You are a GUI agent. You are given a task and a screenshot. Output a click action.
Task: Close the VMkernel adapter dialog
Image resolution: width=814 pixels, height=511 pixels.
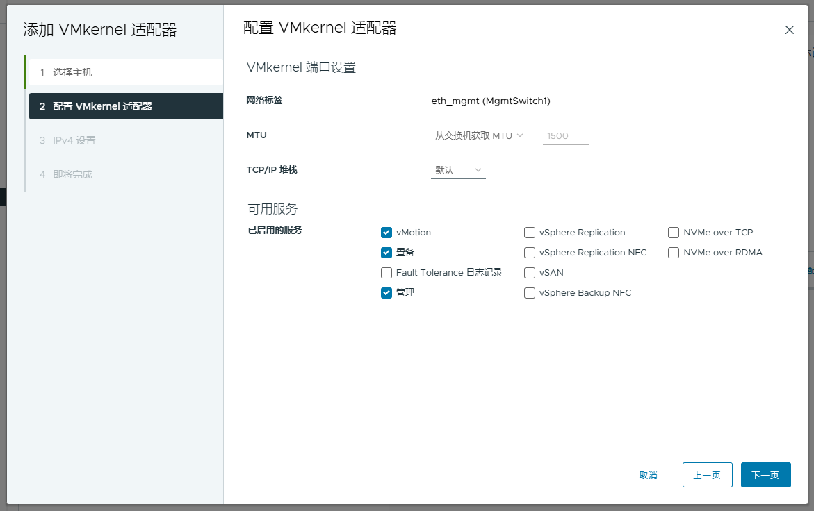789,30
